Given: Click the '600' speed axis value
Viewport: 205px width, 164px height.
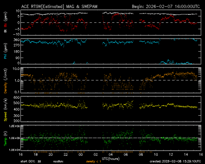Looking at the screenshot, I should 16,97.
